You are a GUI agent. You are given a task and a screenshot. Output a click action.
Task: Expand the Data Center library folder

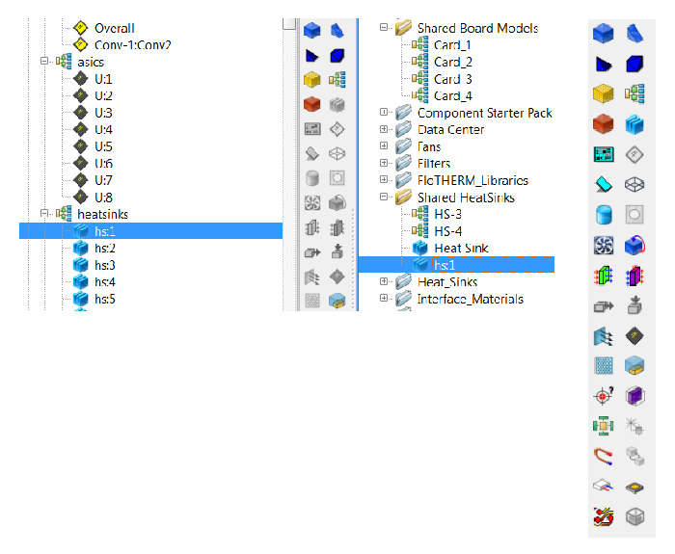[x=383, y=128]
